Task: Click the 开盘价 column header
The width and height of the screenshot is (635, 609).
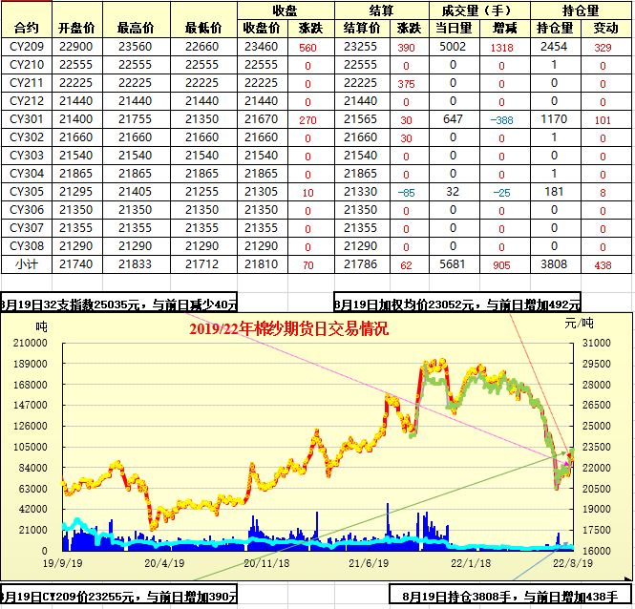Action: point(75,29)
